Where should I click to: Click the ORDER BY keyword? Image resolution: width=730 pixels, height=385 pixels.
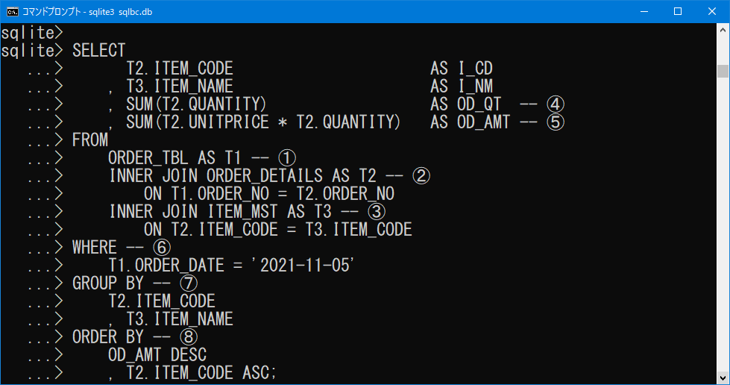click(107, 337)
